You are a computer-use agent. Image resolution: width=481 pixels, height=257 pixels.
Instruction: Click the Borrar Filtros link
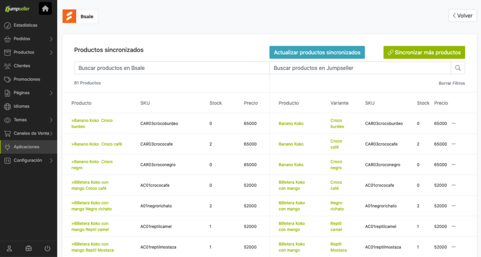[451, 83]
